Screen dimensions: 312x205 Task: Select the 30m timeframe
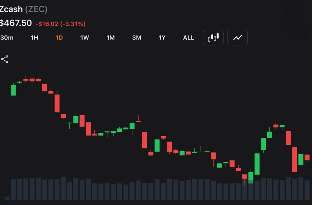pyautogui.click(x=7, y=38)
